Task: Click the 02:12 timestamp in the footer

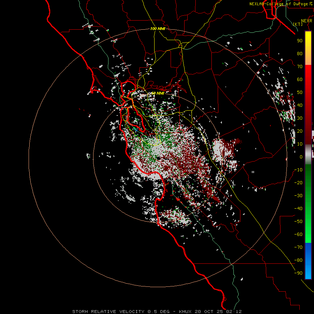Action: click(234, 312)
